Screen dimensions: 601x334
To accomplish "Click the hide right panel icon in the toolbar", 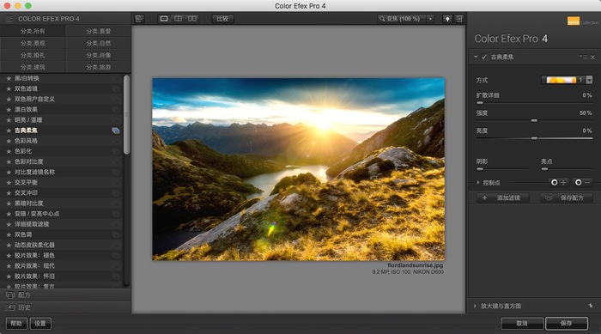I will (459, 18).
